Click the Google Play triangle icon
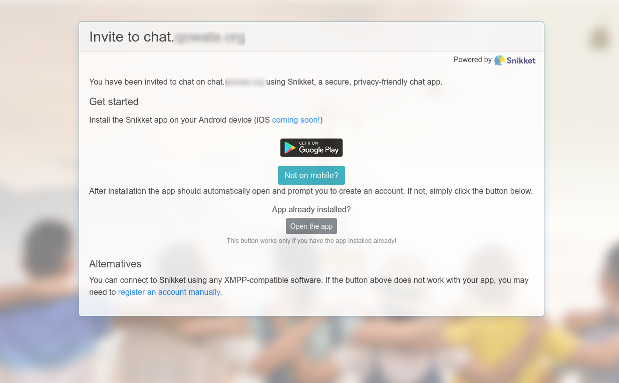The width and height of the screenshot is (619, 383). tap(290, 148)
